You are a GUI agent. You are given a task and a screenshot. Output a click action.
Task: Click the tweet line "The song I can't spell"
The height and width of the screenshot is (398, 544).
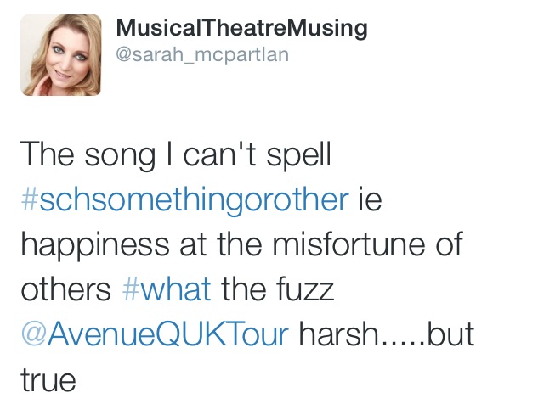click(x=176, y=155)
